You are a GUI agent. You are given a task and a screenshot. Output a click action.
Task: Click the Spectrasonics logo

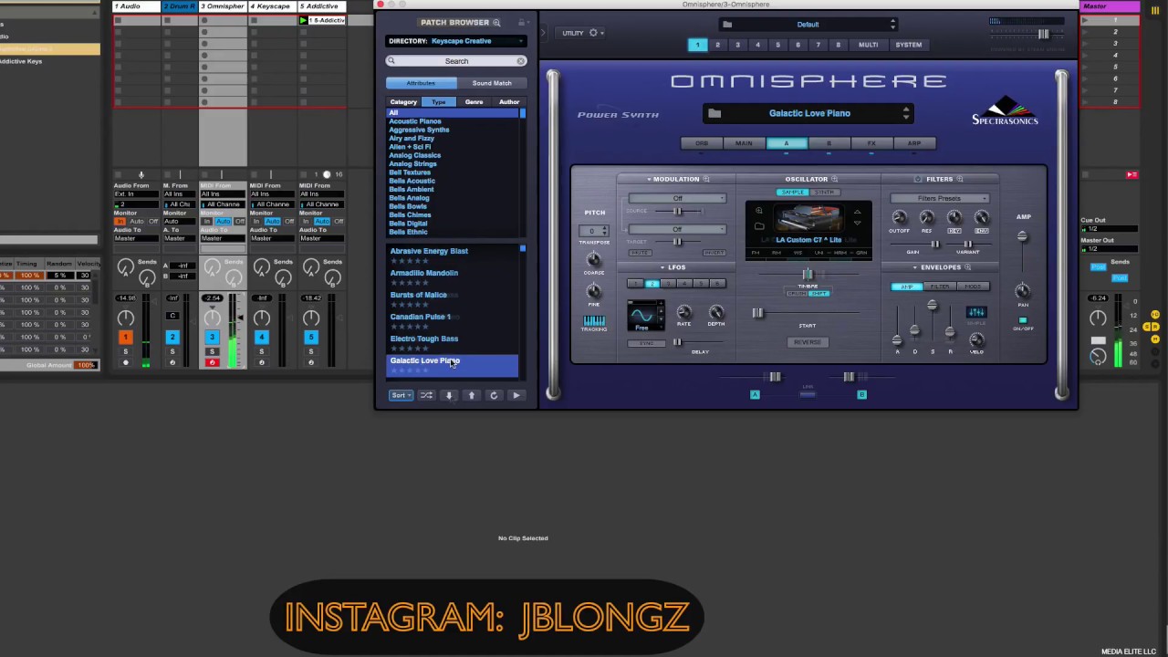(x=1005, y=110)
